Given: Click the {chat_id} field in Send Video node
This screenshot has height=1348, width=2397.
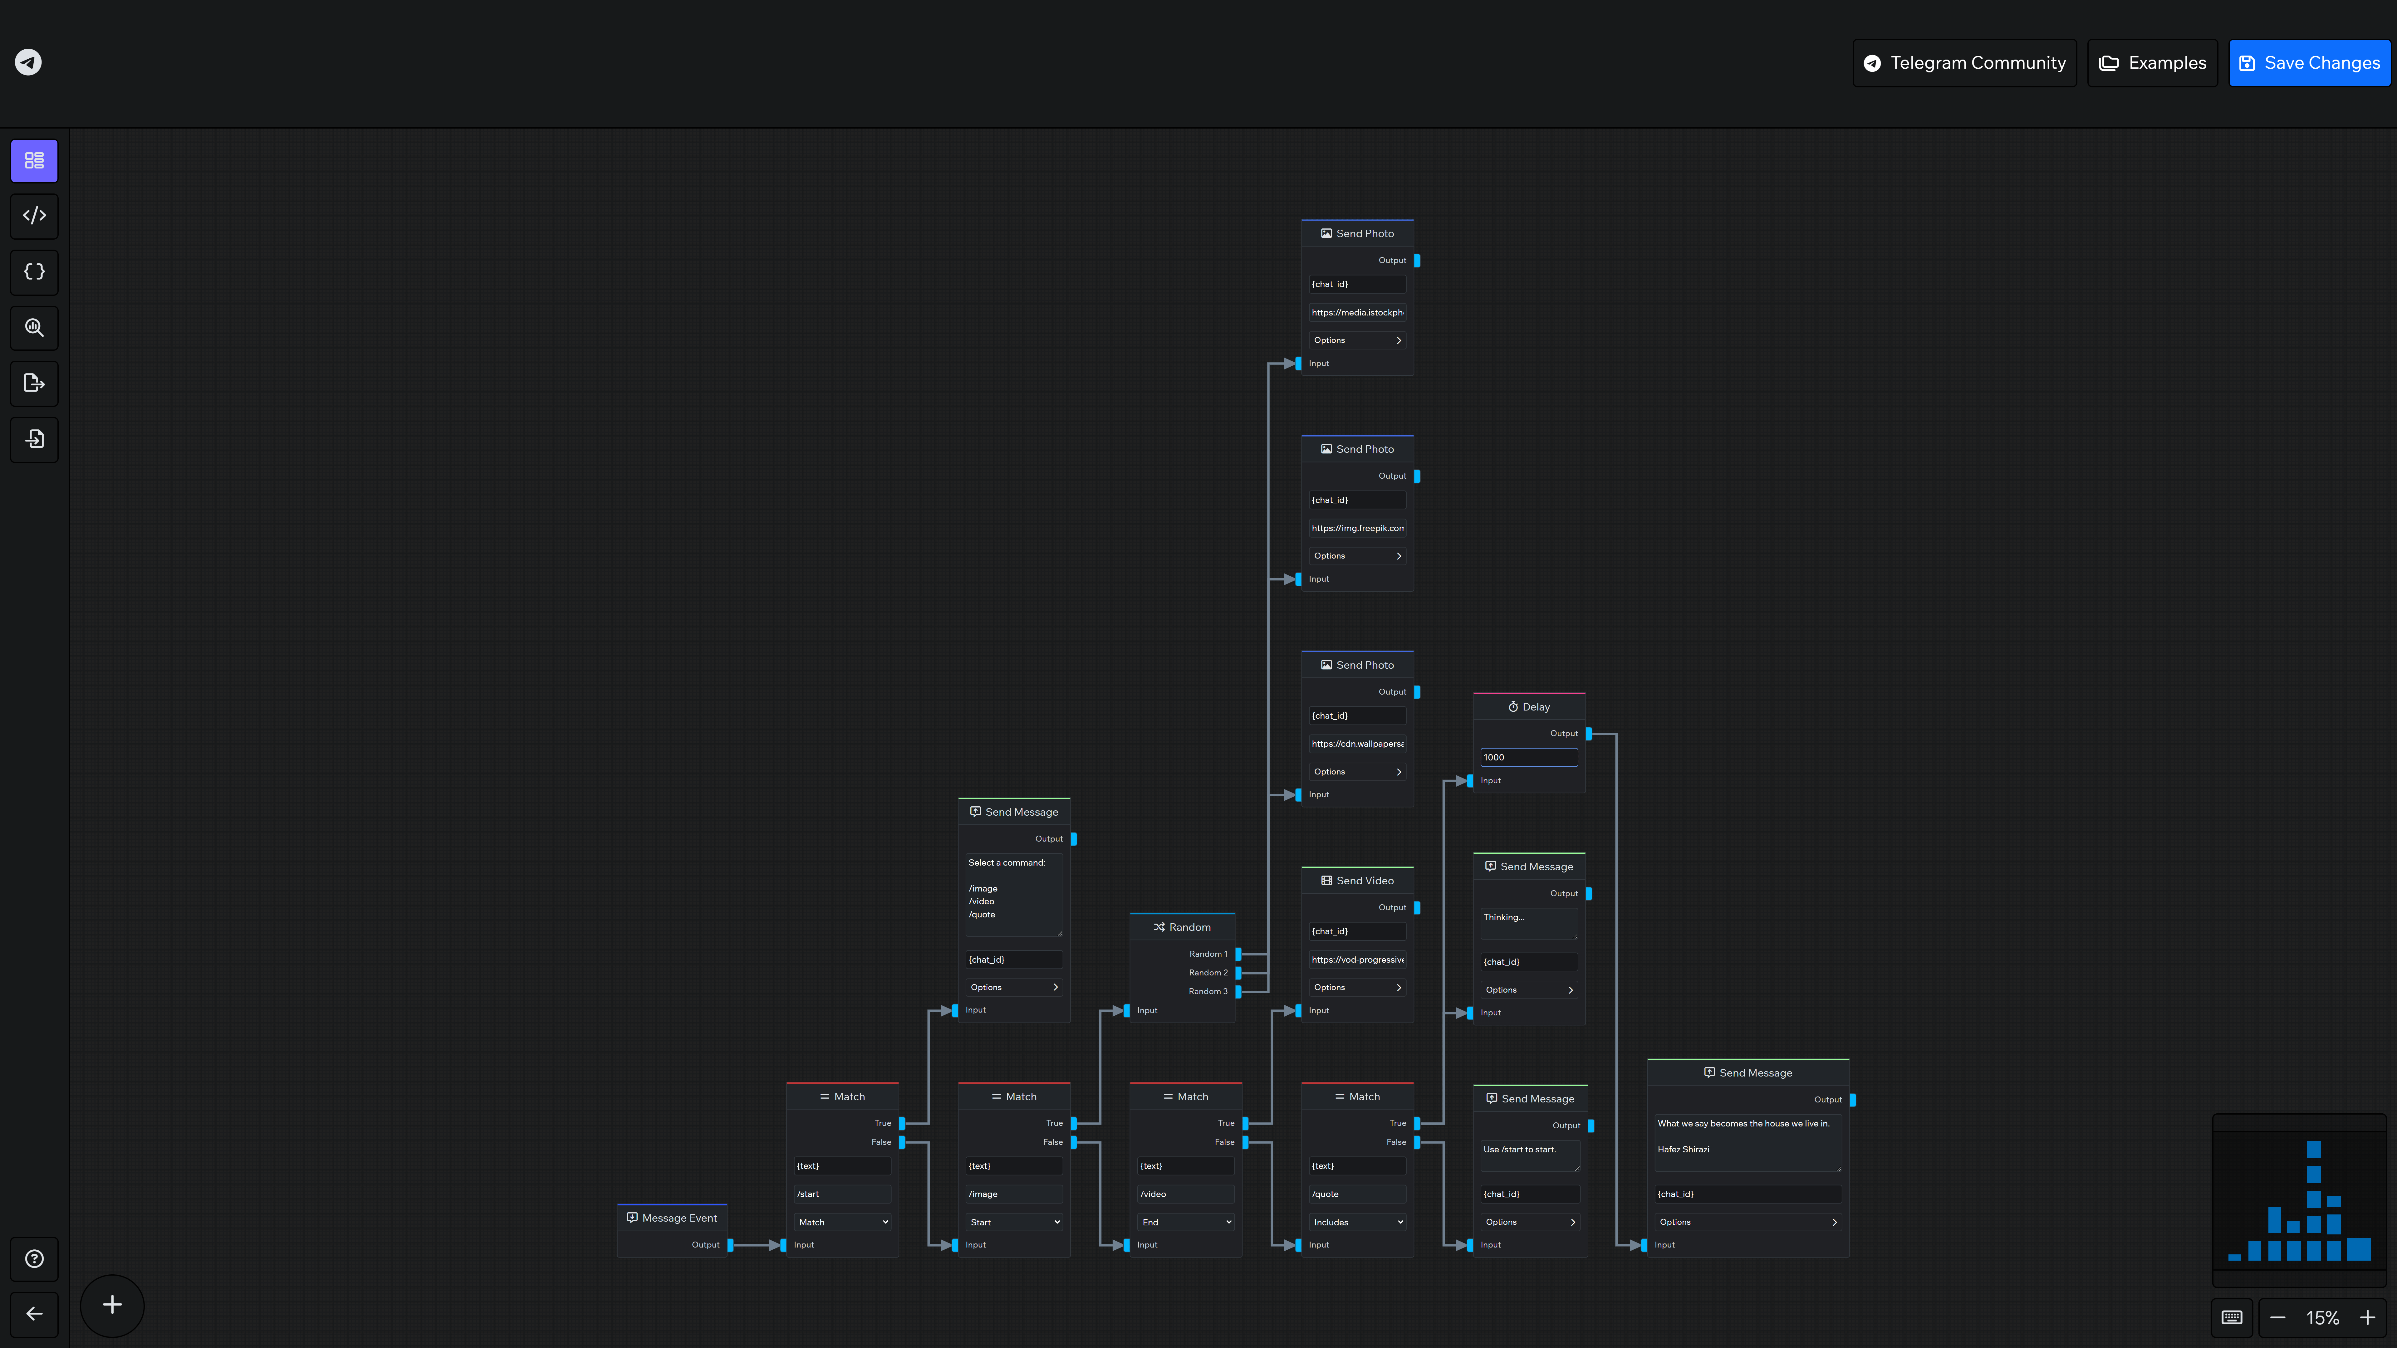Looking at the screenshot, I should pyautogui.click(x=1358, y=931).
